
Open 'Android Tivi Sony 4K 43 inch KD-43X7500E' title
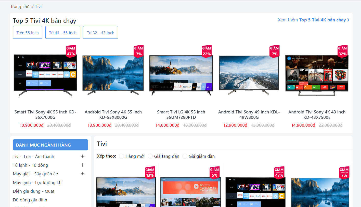pos(317,115)
